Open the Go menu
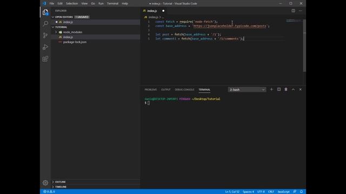The width and height of the screenshot is (346, 194). coord(93,4)
